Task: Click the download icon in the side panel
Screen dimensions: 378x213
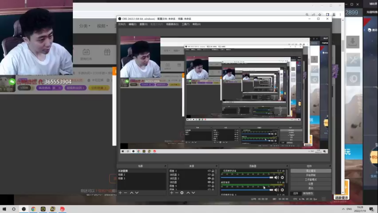Action: pos(352,42)
